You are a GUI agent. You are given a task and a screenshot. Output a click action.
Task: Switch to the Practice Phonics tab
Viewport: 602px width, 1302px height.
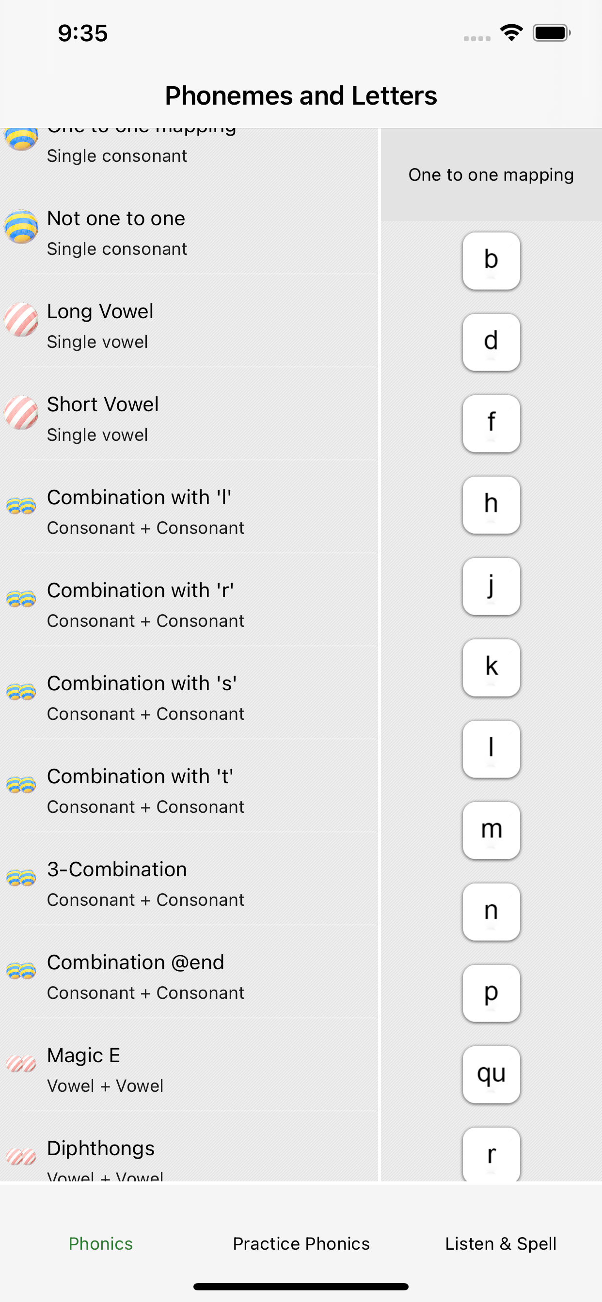tap(301, 1243)
